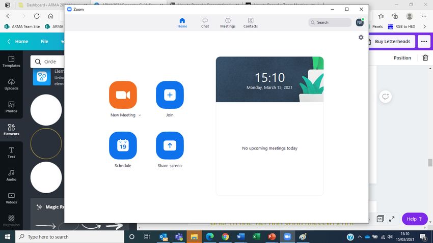Open the New Meeting options arrow

(x=140, y=115)
